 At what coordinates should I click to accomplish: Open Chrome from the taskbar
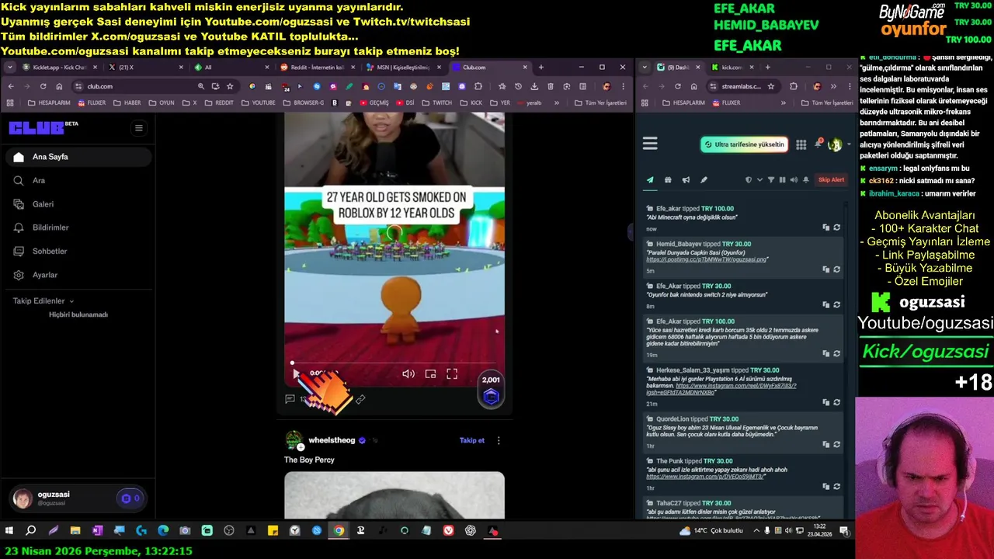tap(339, 531)
